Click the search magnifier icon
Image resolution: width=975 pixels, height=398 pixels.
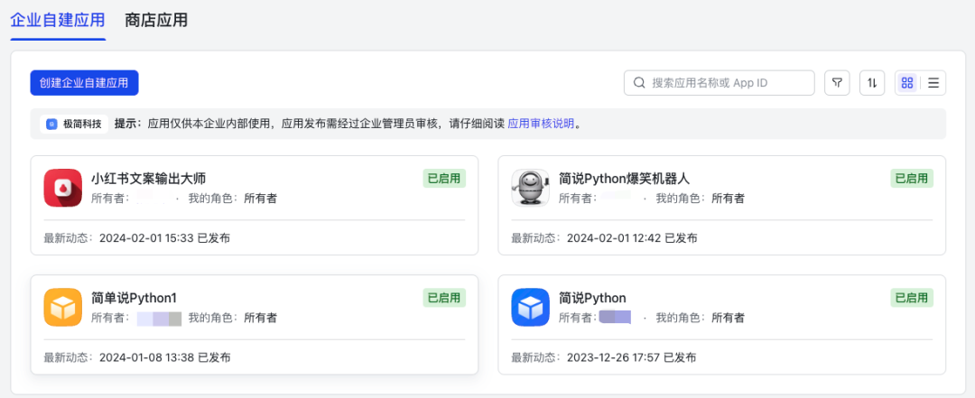638,83
